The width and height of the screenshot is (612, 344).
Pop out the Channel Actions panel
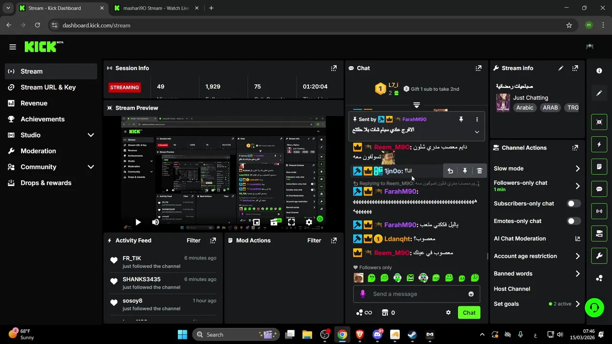(x=575, y=148)
